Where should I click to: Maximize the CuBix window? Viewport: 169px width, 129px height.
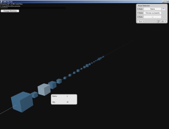166,2
